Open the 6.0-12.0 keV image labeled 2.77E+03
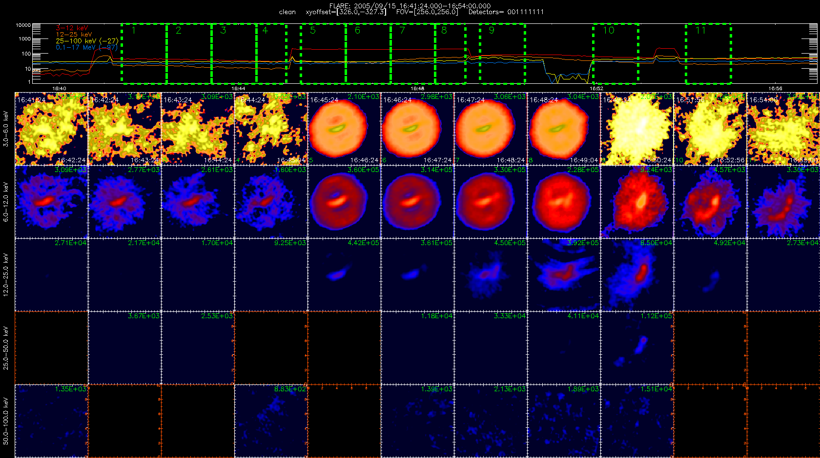The height and width of the screenshot is (458, 820). (124, 202)
